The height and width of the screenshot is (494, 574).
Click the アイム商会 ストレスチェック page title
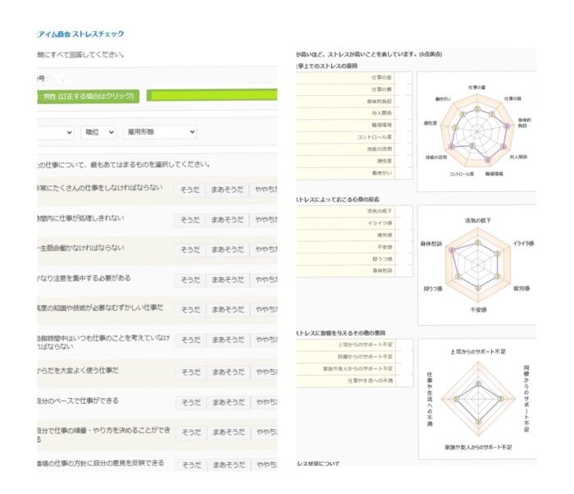[81, 34]
